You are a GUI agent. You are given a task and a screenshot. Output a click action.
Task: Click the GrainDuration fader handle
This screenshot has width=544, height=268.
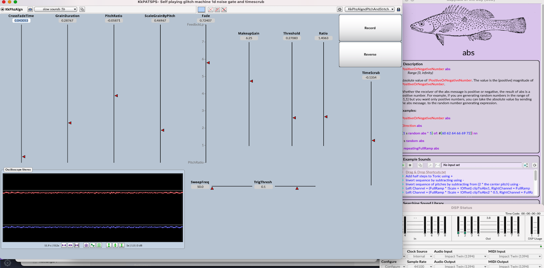(x=70, y=123)
